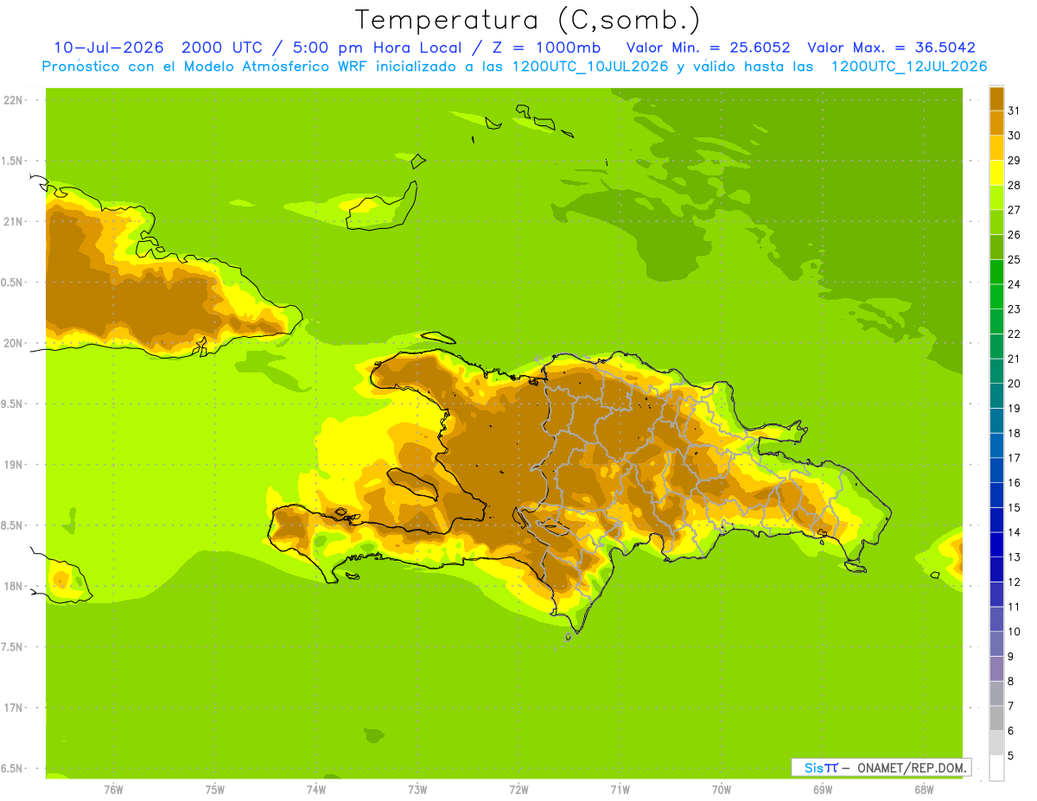Viewport: 1037px width, 801px height.
Task: Click the legend value label "17"
Action: pyautogui.click(x=1014, y=458)
